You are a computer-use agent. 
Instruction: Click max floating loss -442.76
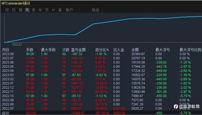[161, 66]
